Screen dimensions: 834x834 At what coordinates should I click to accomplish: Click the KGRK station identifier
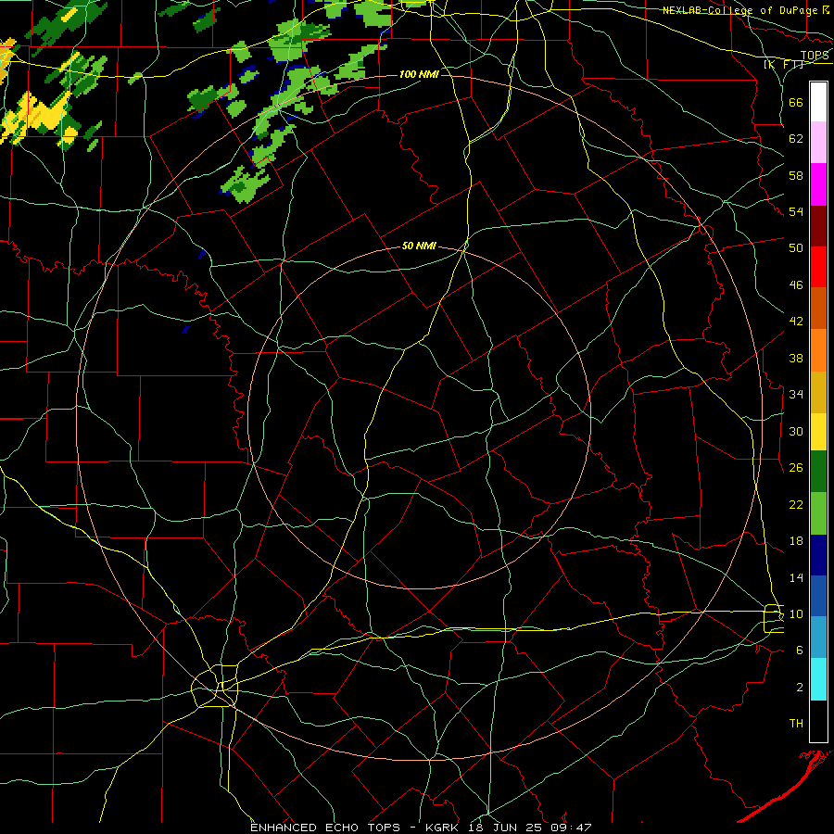coord(444,828)
